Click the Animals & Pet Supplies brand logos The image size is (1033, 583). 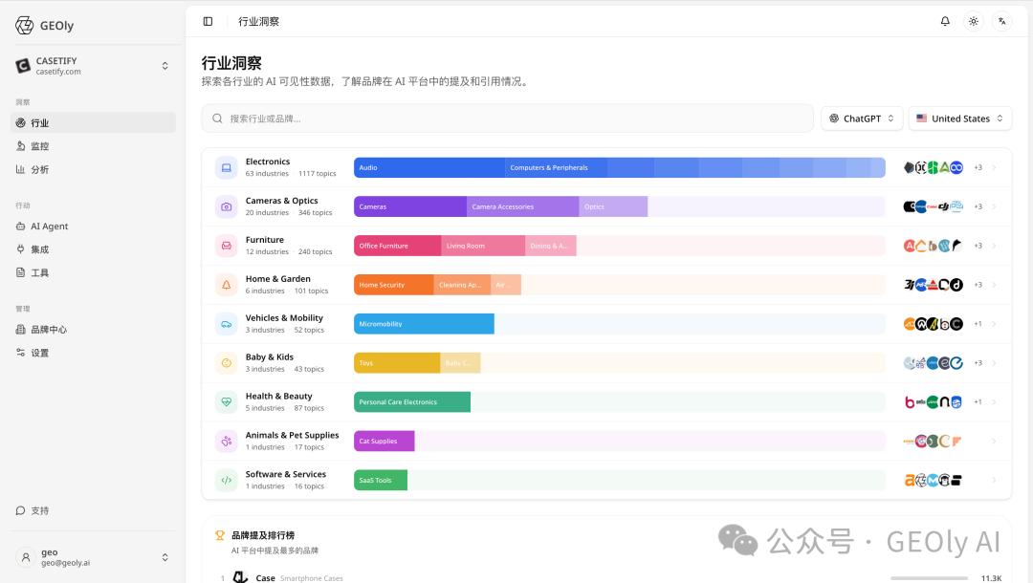(933, 441)
